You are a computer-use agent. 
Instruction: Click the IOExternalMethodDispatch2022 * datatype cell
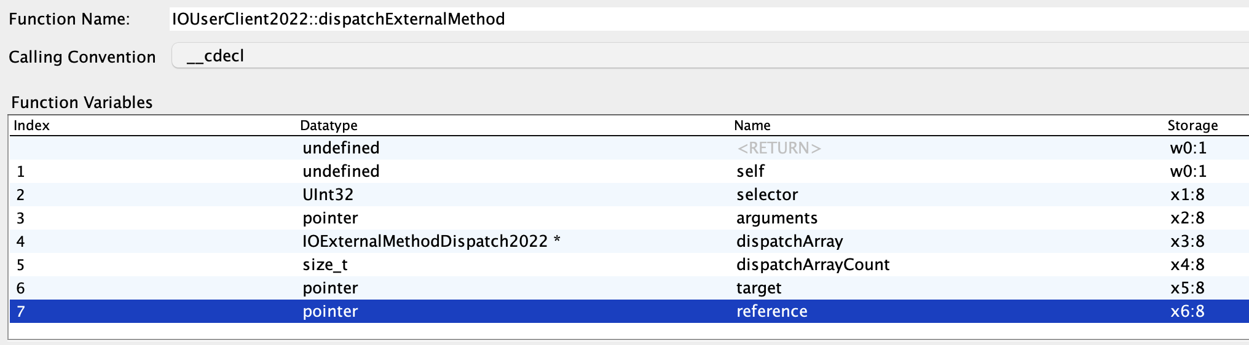click(431, 241)
